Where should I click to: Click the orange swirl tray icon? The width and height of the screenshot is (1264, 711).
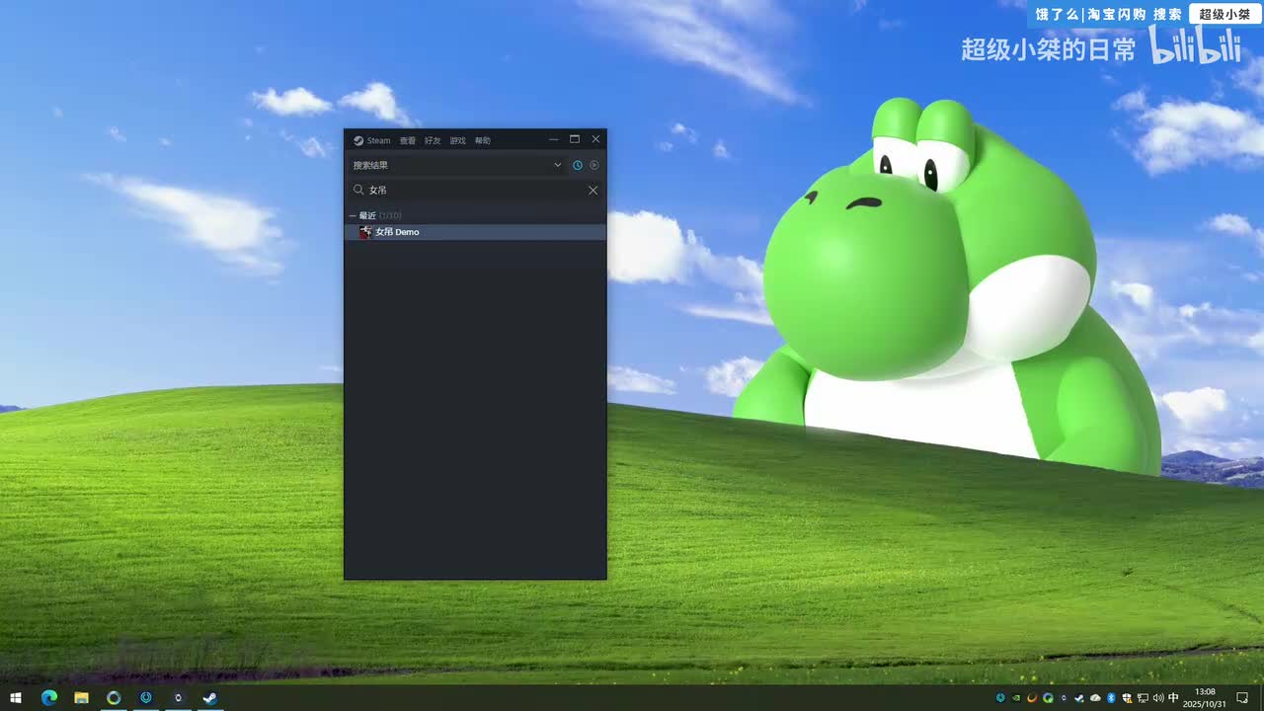click(x=1032, y=697)
